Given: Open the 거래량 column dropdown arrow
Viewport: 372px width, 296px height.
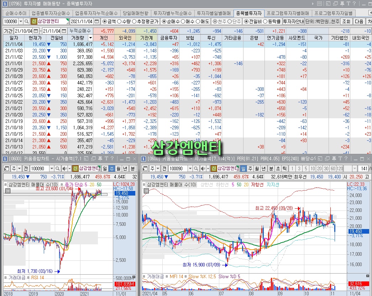Looking at the screenshot, I should 90,38.
